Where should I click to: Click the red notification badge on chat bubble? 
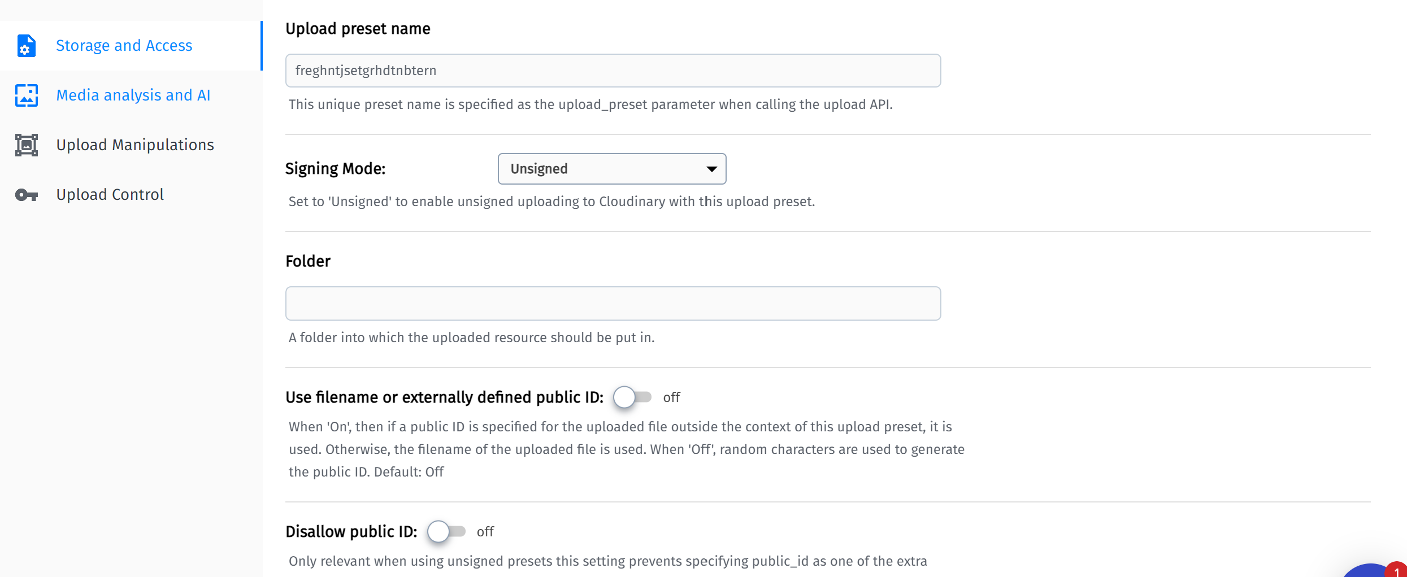1397,570
